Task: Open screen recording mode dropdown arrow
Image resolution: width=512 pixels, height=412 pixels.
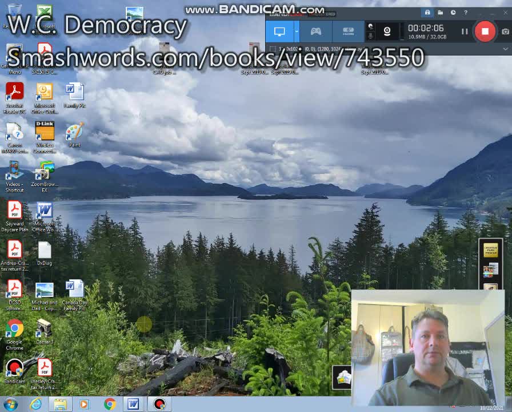Action: [297, 31]
